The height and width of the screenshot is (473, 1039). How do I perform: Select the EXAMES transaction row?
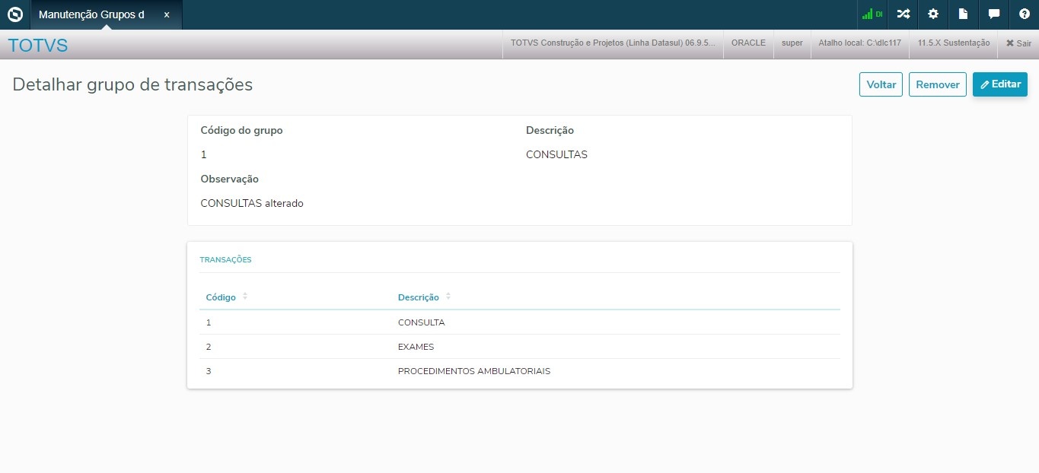pos(520,347)
